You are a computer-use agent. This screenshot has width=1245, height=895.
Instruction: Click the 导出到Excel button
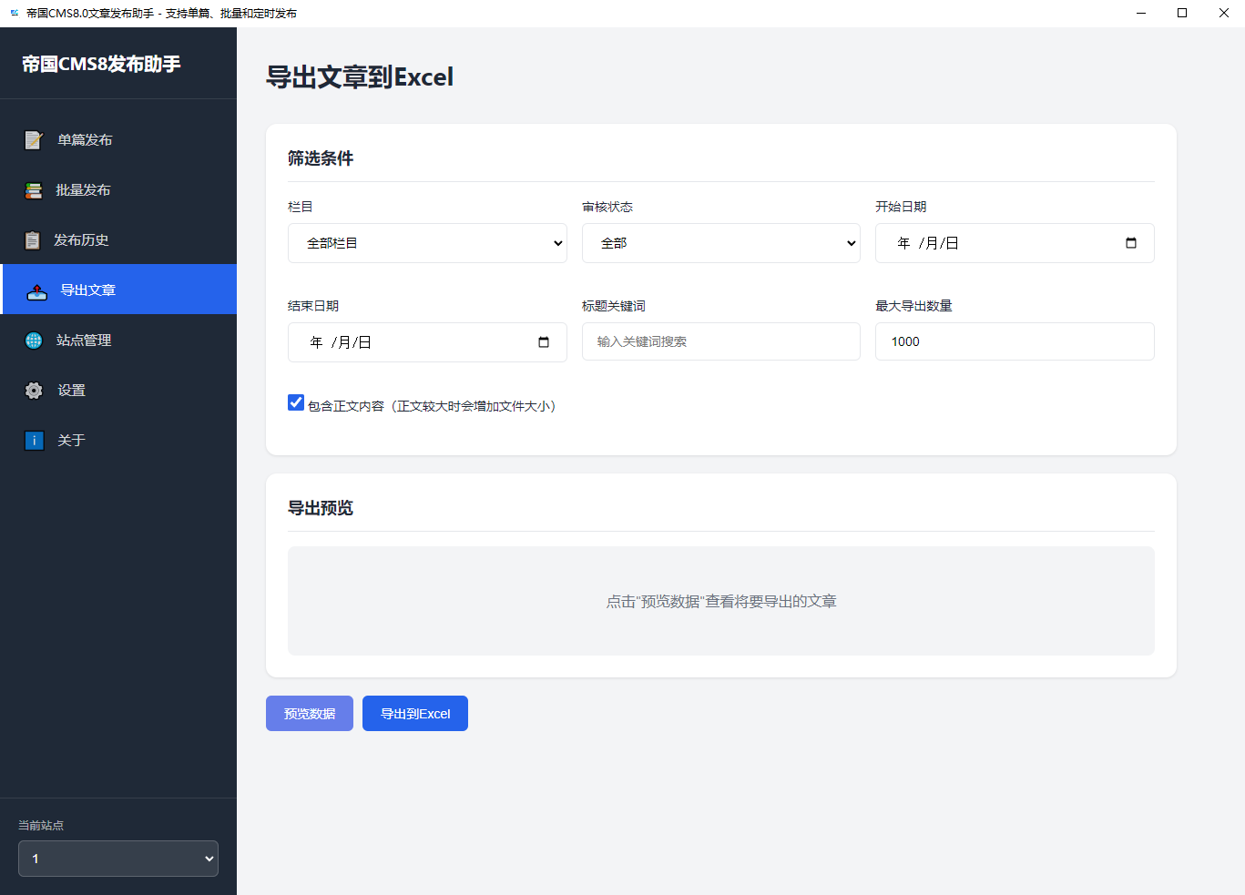click(415, 714)
